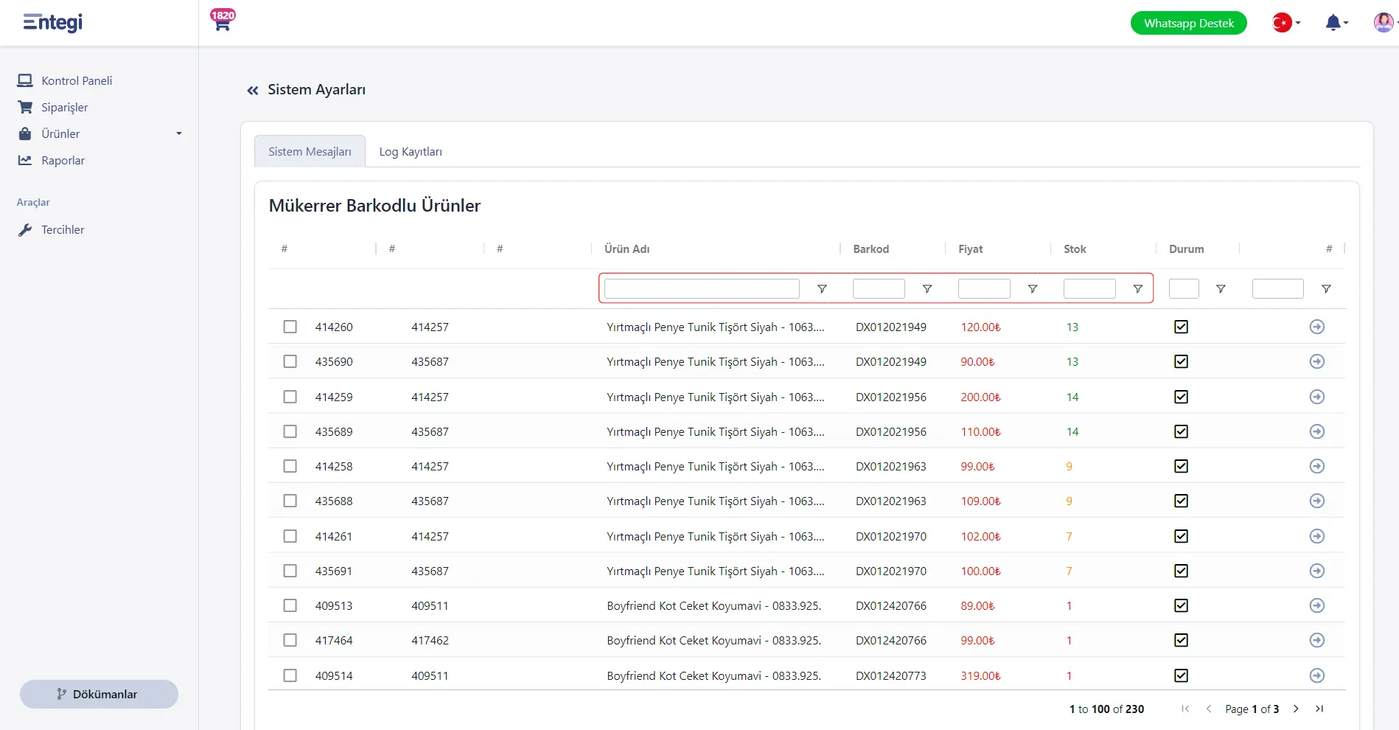Jump to last page of results

(x=1319, y=709)
